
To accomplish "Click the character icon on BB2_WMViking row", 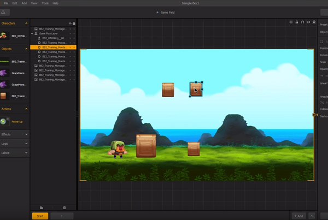I will 39,38.
